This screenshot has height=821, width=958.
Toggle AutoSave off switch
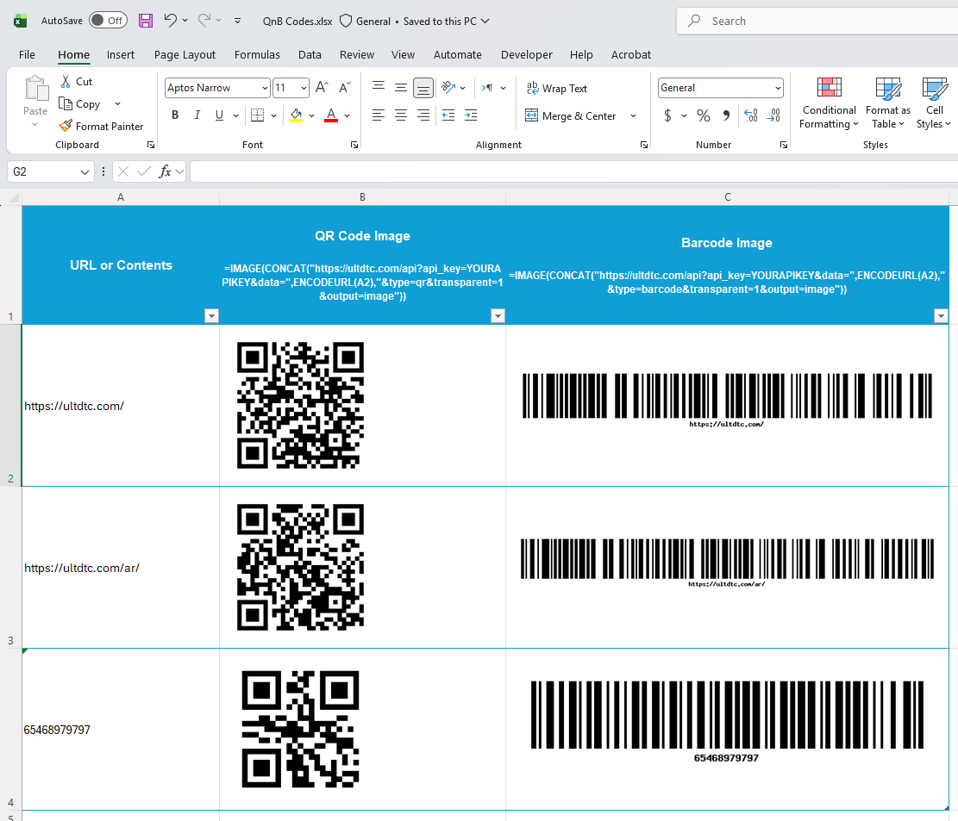coord(108,20)
